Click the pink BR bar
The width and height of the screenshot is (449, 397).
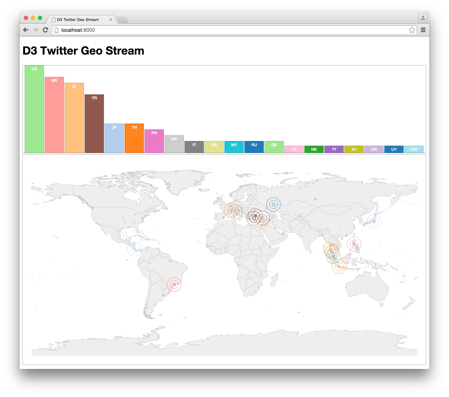[54, 115]
